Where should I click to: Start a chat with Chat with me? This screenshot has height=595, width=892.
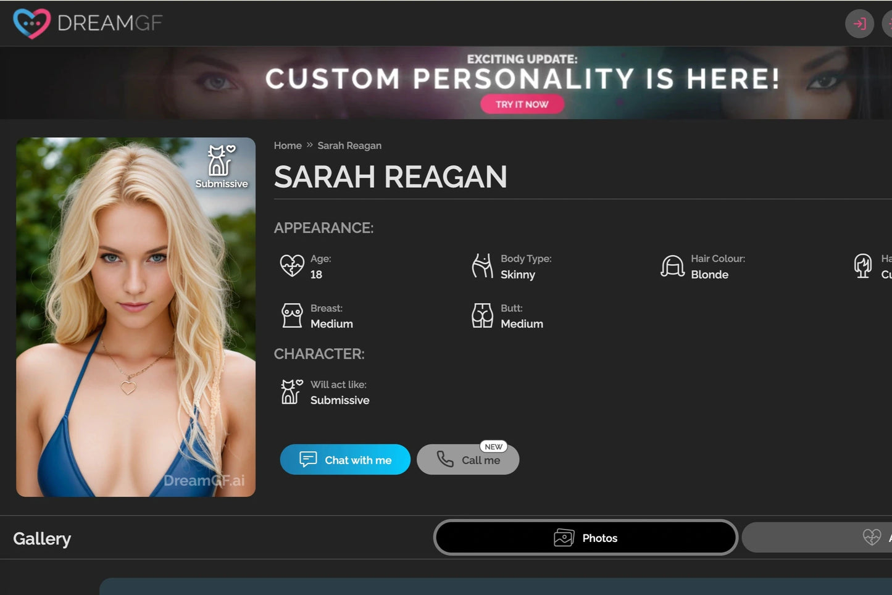tap(345, 460)
